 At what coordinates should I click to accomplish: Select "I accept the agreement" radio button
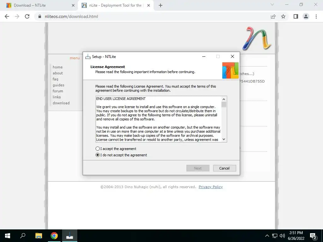click(98, 149)
